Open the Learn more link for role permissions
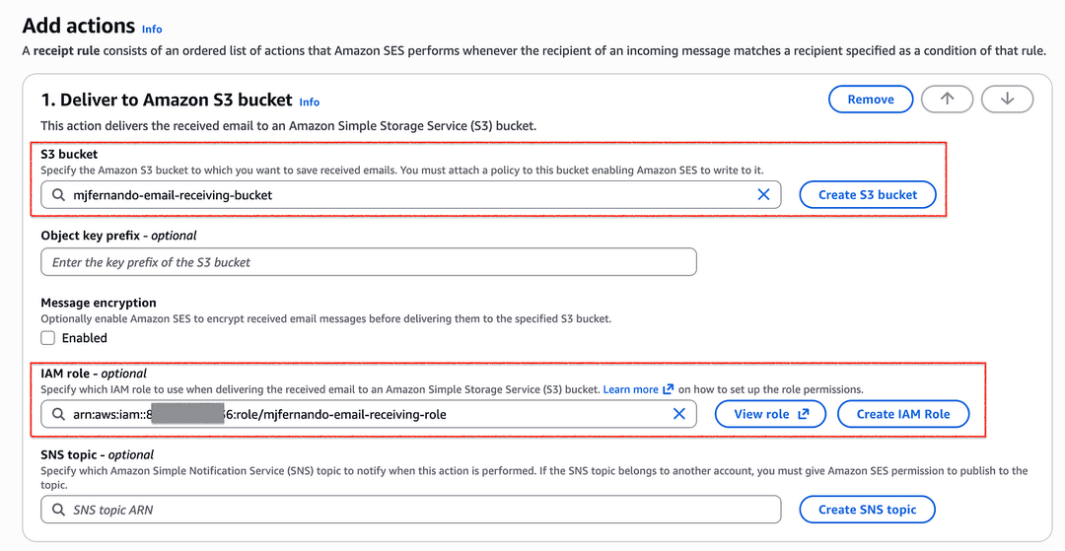 click(x=630, y=389)
